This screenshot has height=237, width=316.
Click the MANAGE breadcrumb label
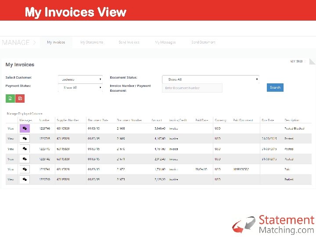[x=16, y=43]
